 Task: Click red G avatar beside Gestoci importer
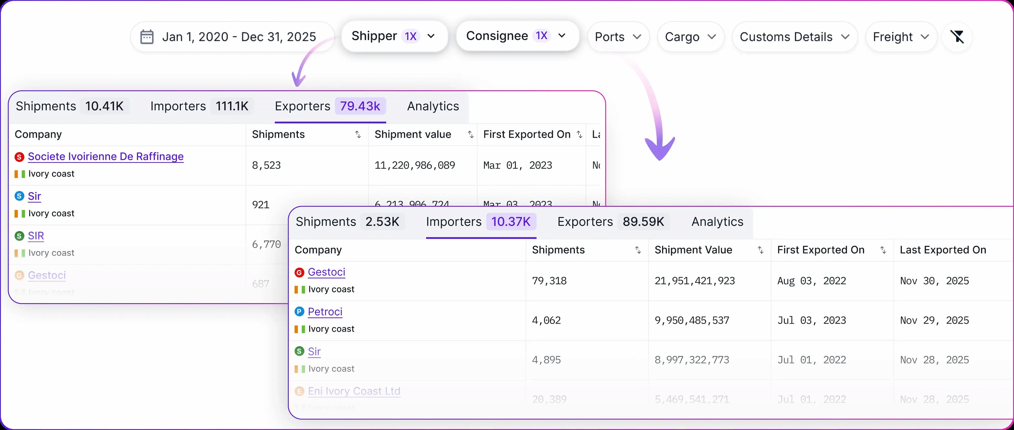299,272
